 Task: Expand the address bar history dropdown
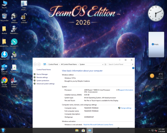103,64
